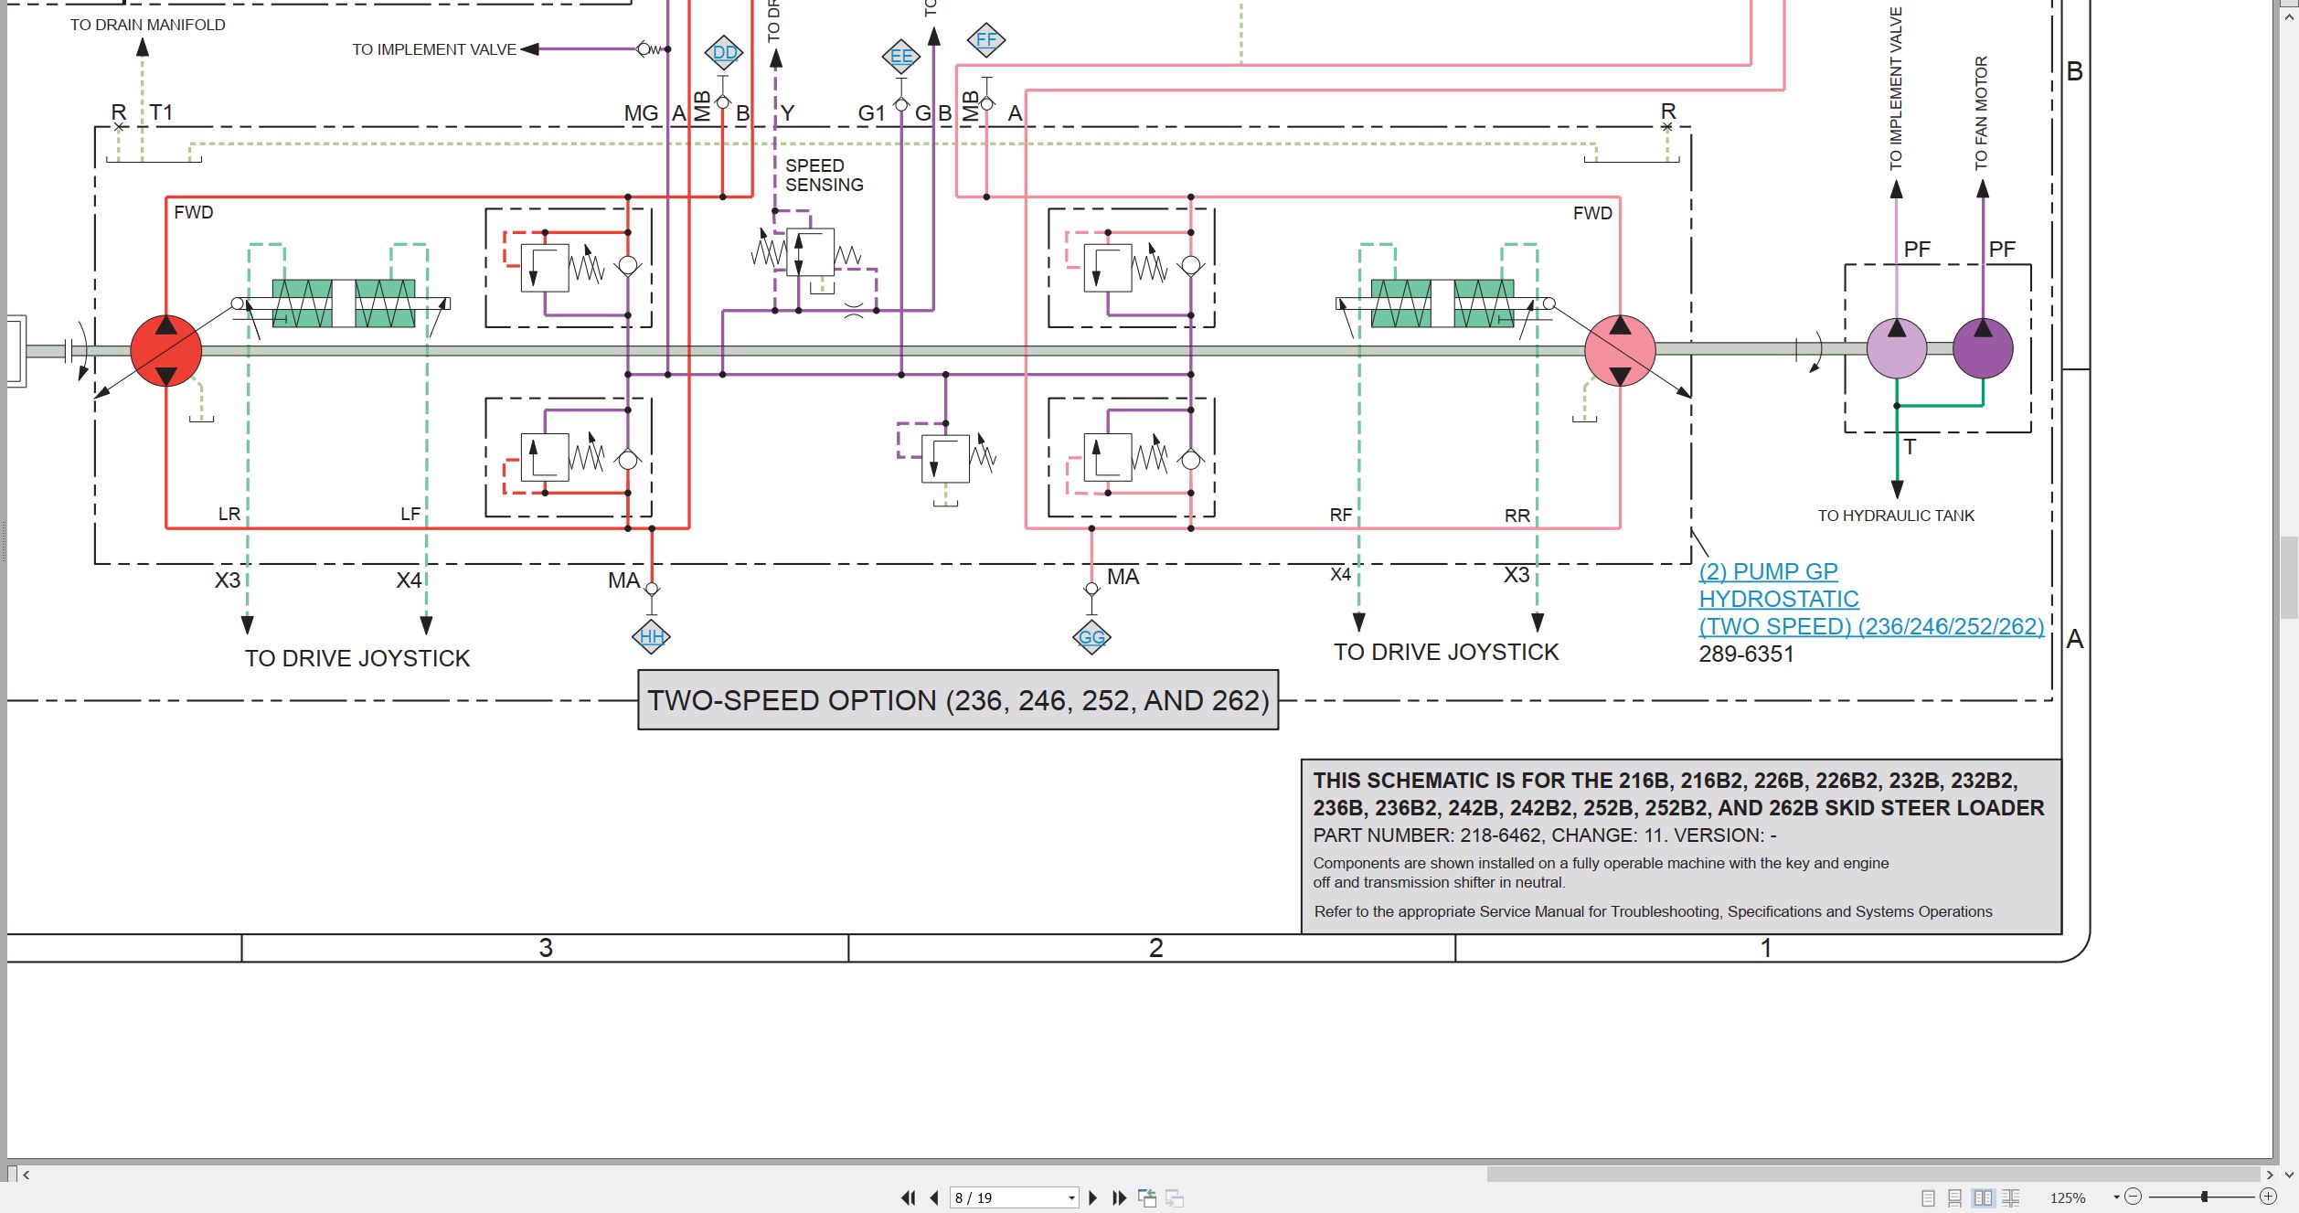Click the G1 port label
The width and height of the screenshot is (2299, 1213).
point(871,113)
